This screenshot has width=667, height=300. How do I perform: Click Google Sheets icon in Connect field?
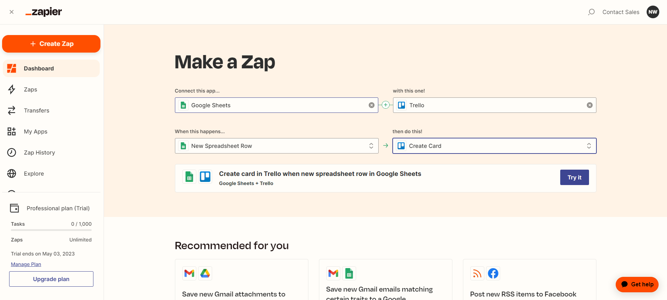click(183, 105)
